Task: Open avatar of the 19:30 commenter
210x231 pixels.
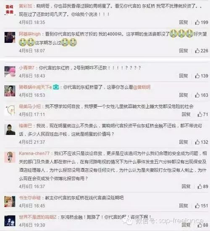Action: click(x=10, y=220)
